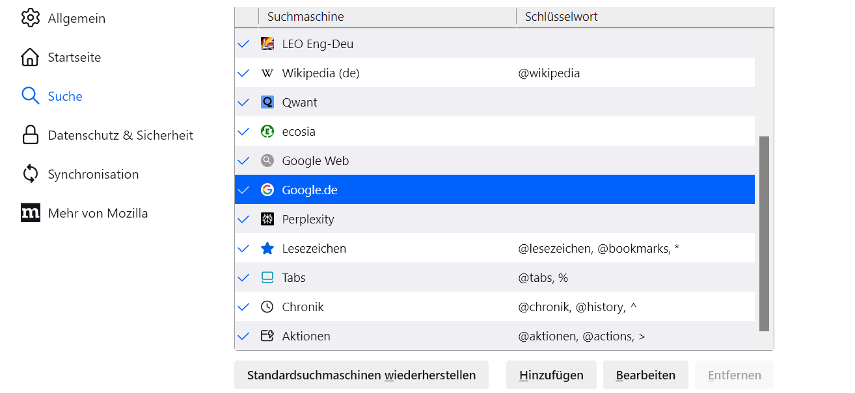Screen dimensions: 855x393
Task: Click the search engine list scrollbar
Action: 764,234
